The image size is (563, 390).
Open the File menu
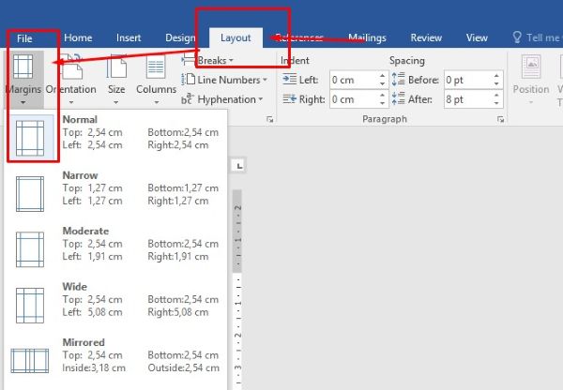(27, 37)
